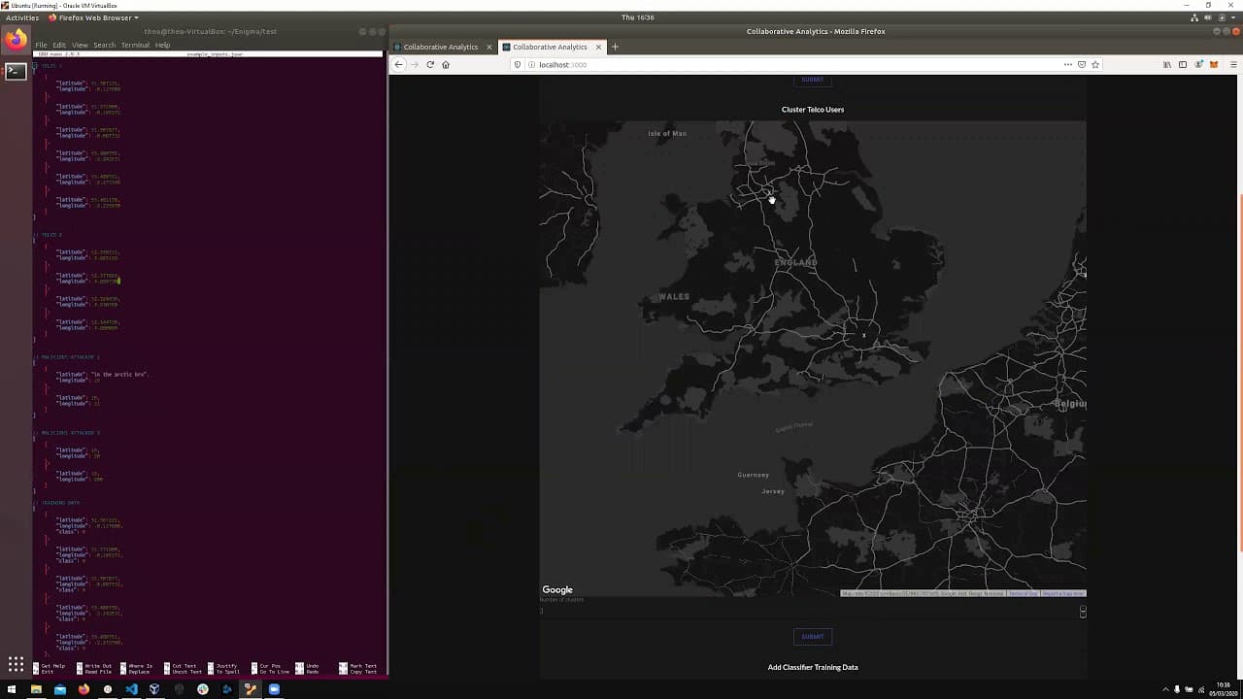Expand the Ubuntu system menu arrow

click(x=1234, y=17)
